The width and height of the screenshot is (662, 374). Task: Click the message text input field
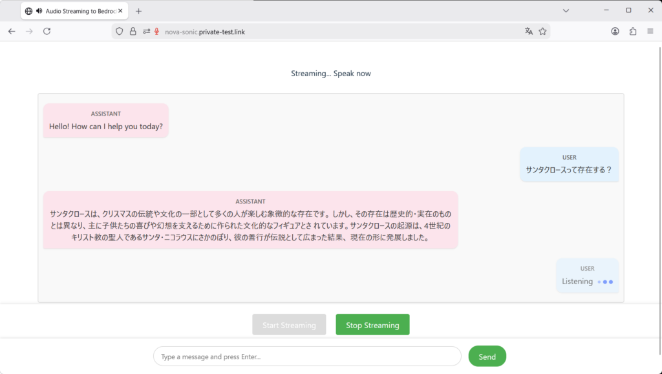tap(307, 357)
